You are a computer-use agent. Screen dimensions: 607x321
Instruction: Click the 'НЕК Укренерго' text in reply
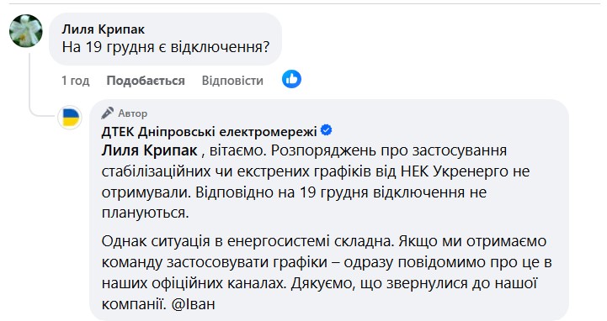point(454,171)
